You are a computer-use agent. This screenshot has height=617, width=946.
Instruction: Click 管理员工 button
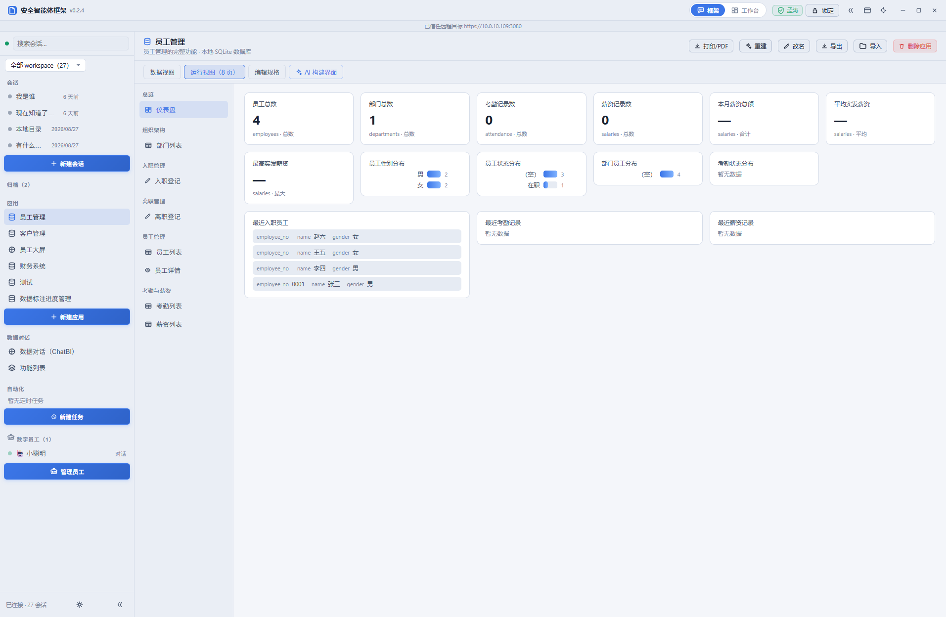(x=67, y=472)
